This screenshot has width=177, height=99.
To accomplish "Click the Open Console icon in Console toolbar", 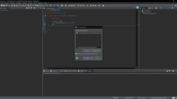I will [x=173, y=71].
